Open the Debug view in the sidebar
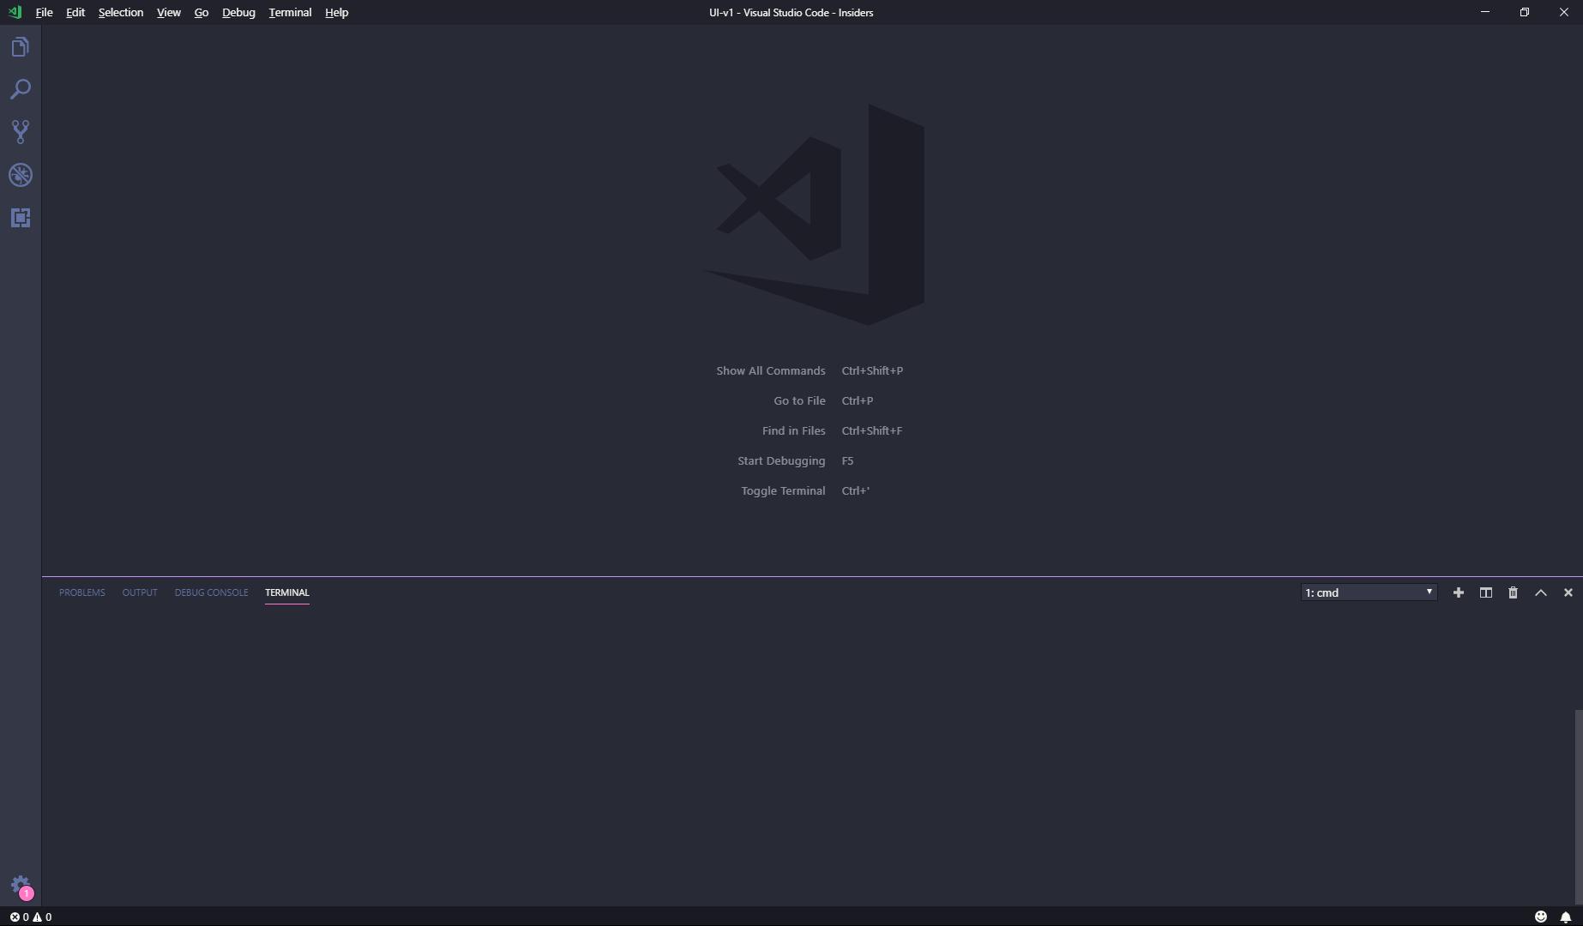 click(21, 175)
